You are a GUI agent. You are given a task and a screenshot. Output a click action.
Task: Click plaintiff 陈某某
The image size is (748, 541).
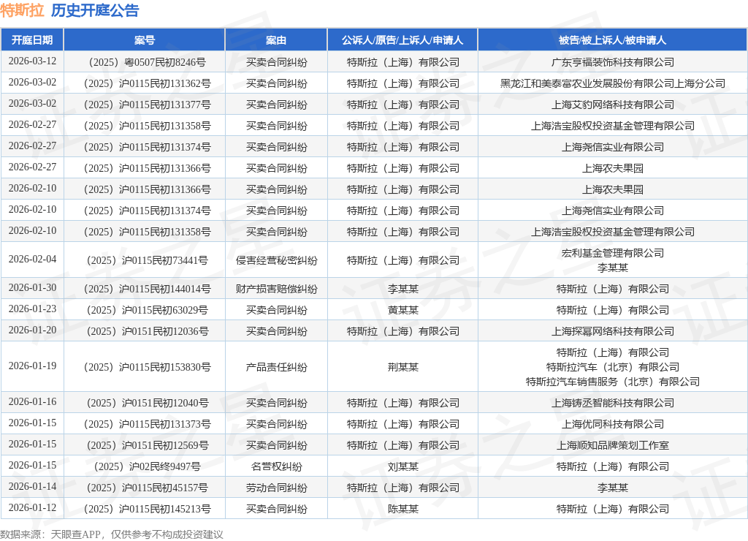[402, 509]
